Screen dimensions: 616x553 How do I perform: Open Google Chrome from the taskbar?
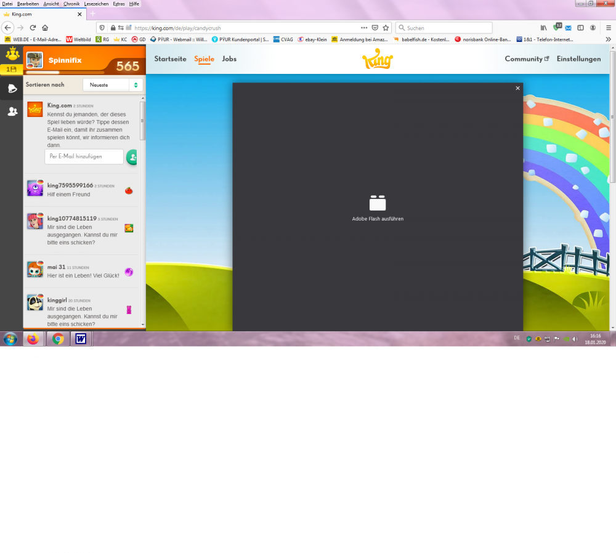click(58, 339)
